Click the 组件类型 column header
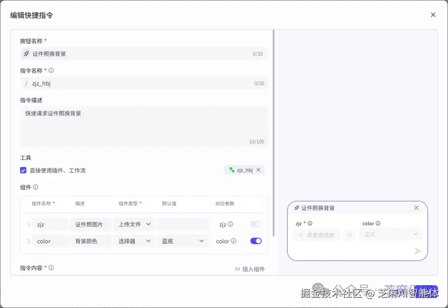Screen dimensions: 448x308 (x=128, y=204)
